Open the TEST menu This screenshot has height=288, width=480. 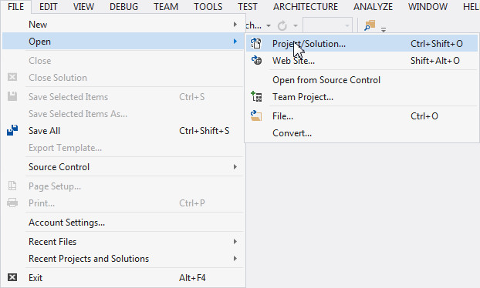(x=248, y=6)
